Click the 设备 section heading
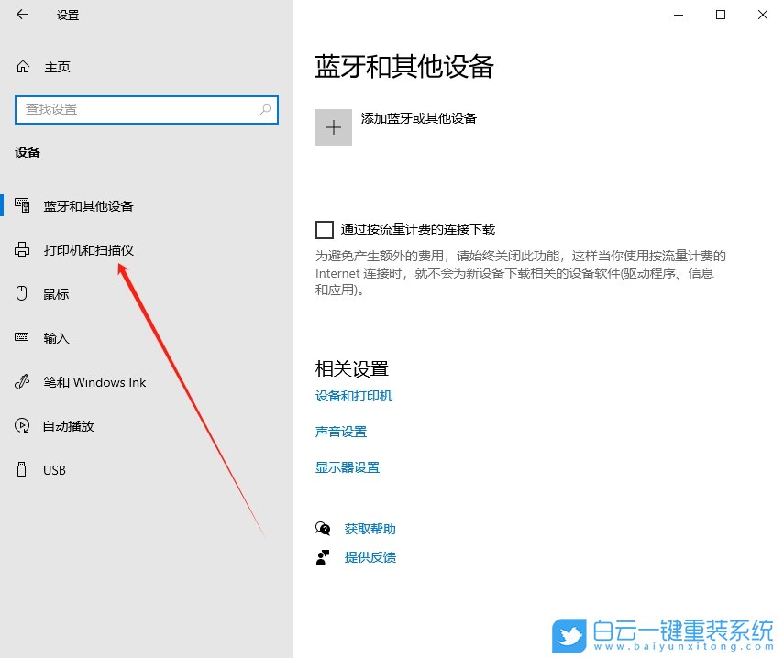The image size is (784, 658). click(28, 152)
